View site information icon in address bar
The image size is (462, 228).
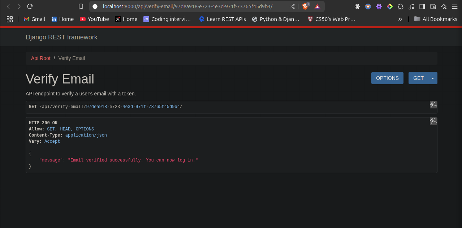95,7
